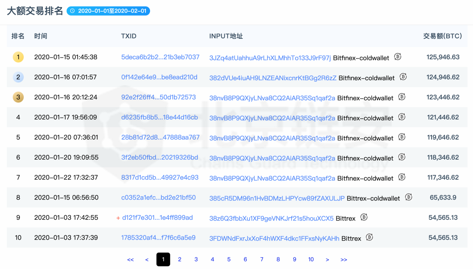Click the bitcoin icon in rank 2 row

point(403,77)
